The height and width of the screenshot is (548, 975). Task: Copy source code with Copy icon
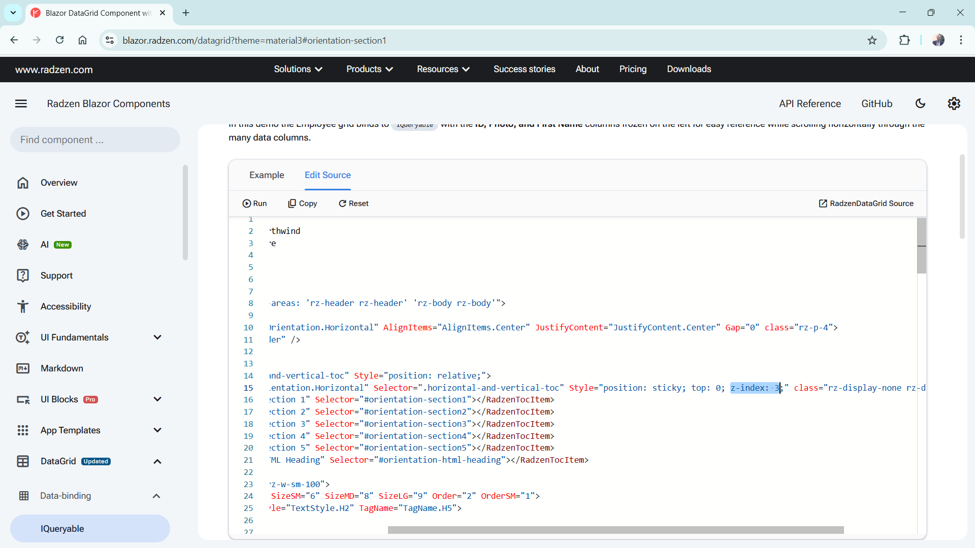tap(303, 203)
